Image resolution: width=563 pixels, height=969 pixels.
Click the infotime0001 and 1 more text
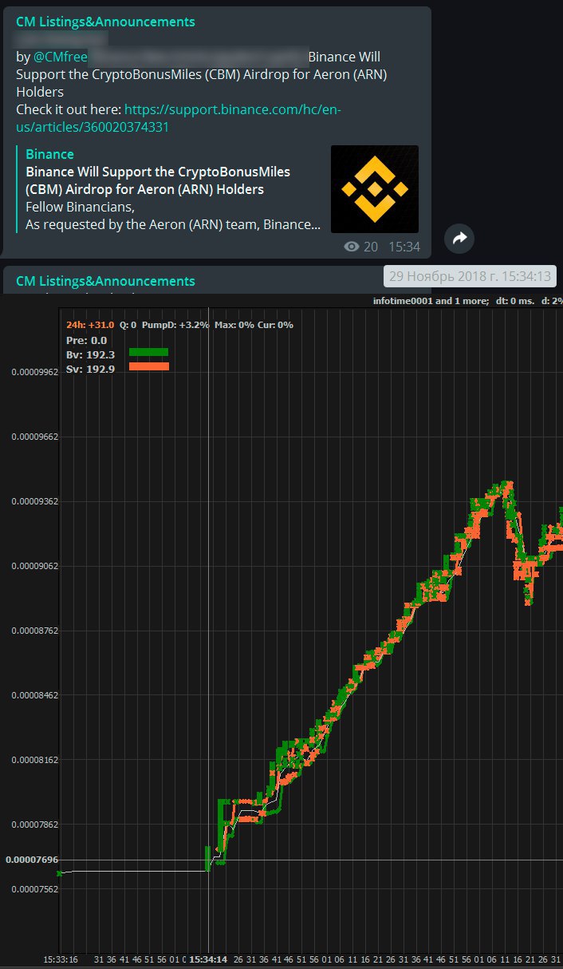[431, 301]
